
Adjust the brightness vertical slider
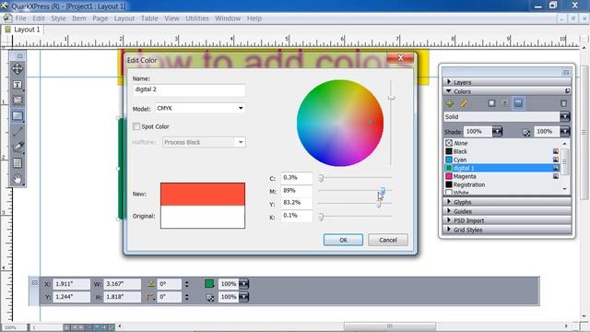391,98
